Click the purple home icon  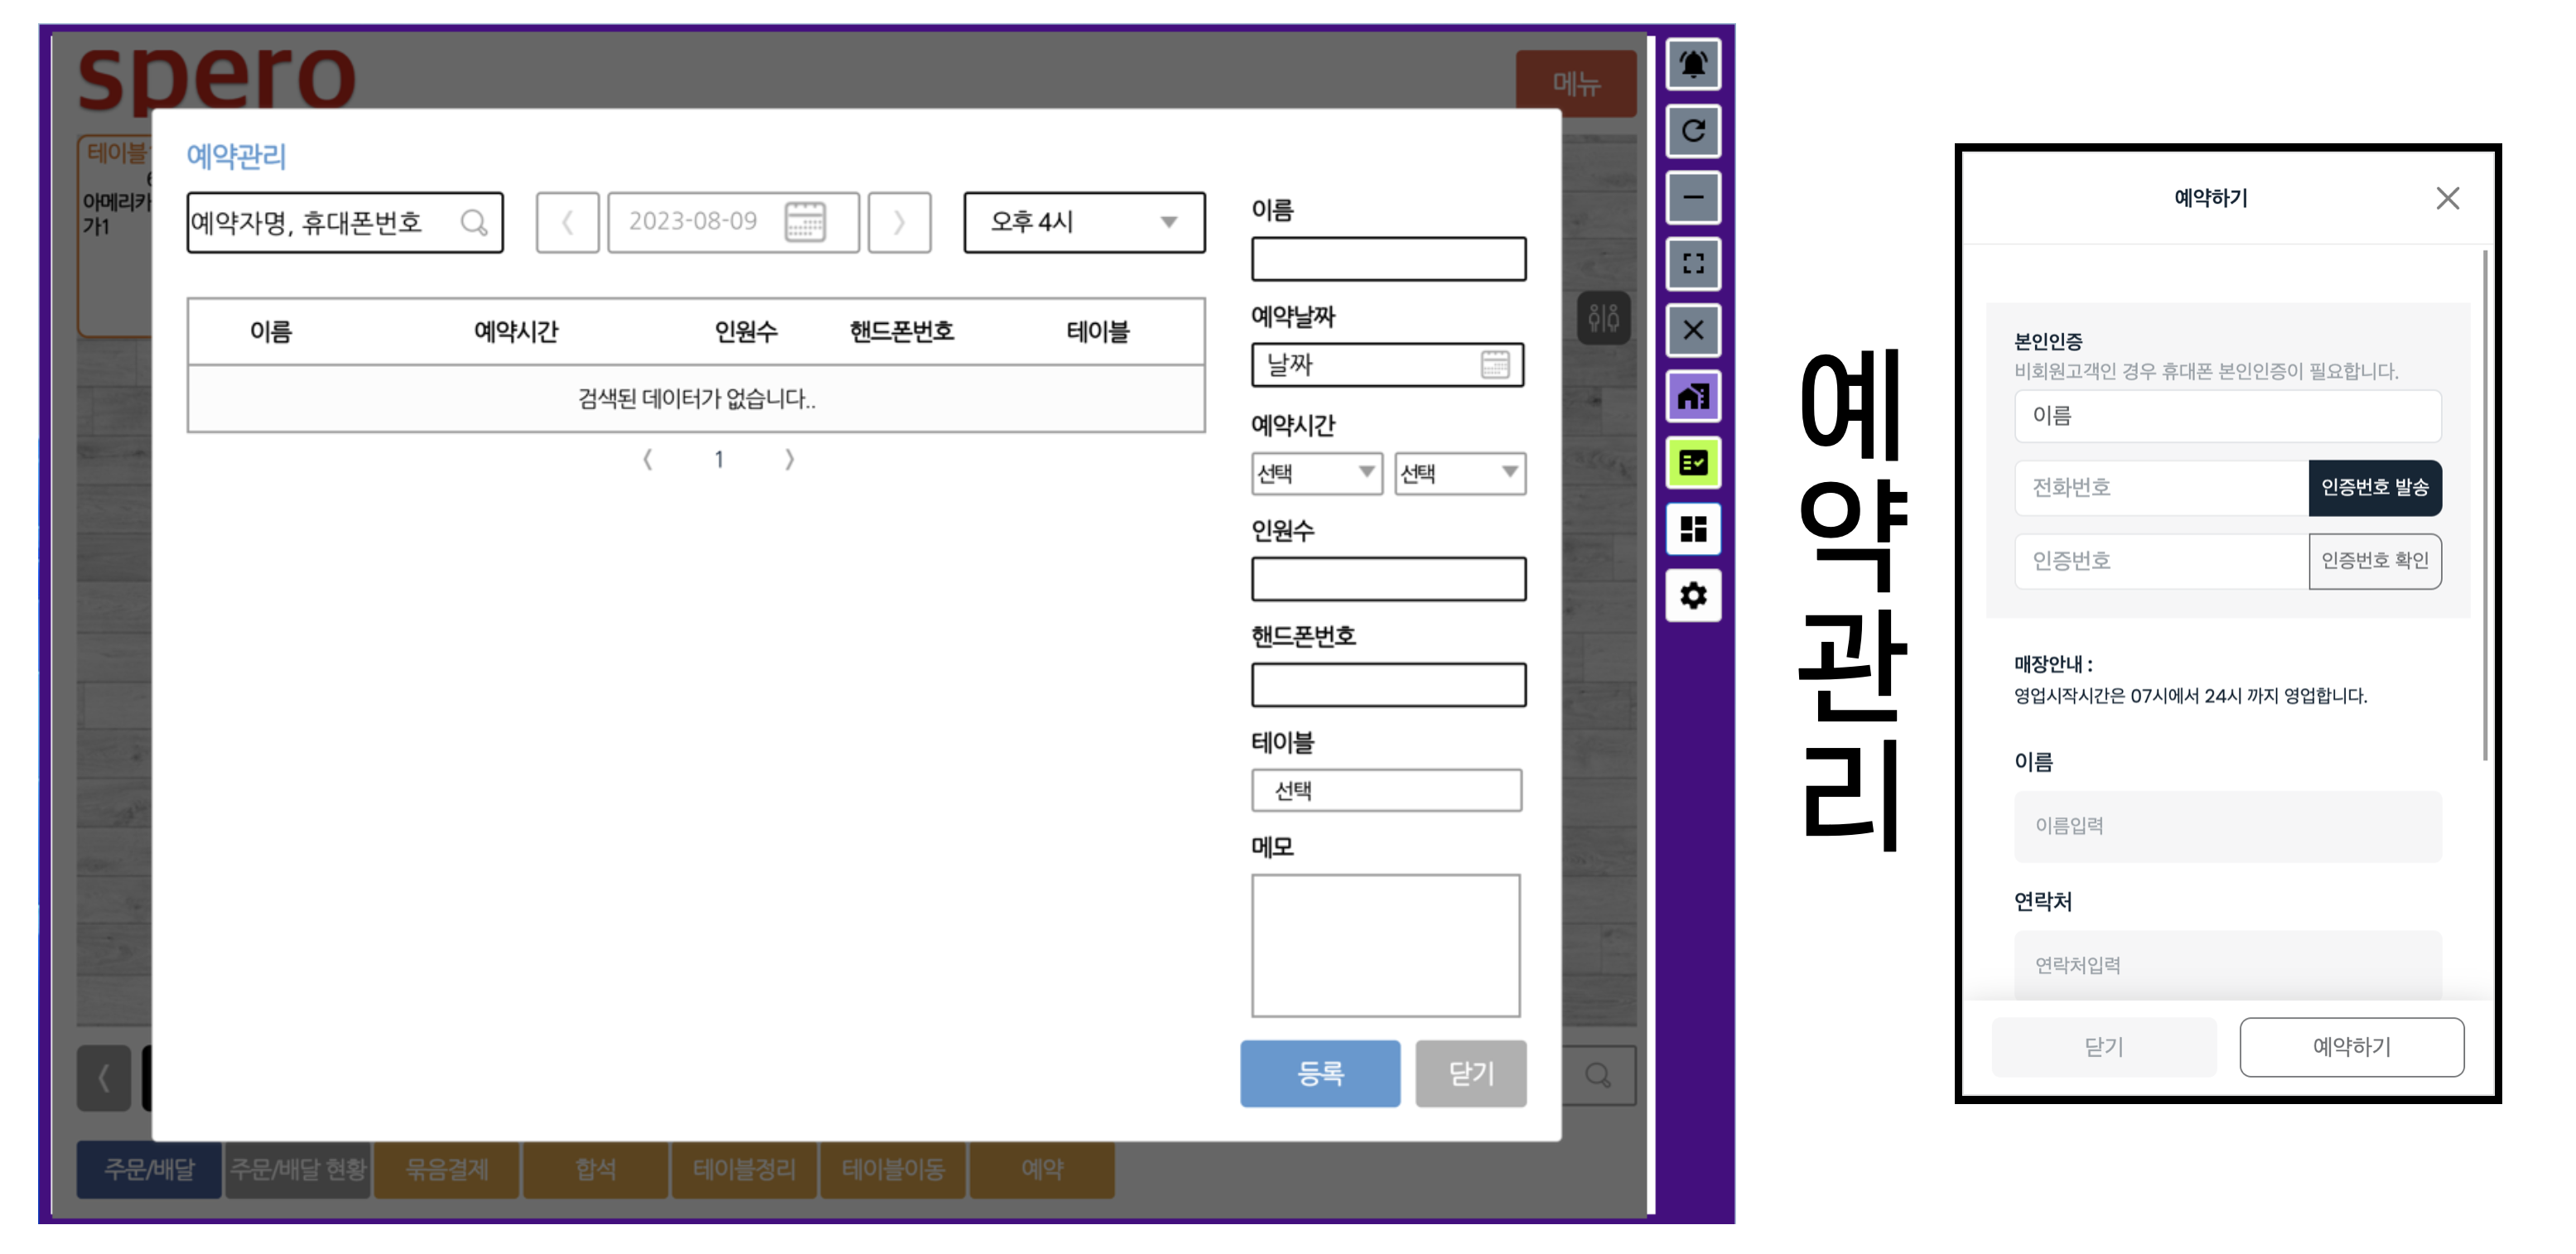click(x=1692, y=397)
